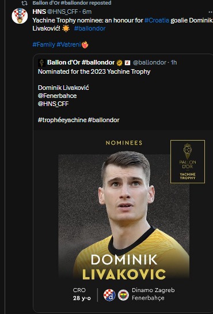Open the #Vatreni hashtag

69,44
